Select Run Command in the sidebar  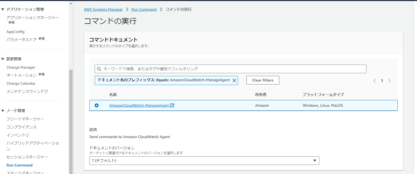point(19,165)
